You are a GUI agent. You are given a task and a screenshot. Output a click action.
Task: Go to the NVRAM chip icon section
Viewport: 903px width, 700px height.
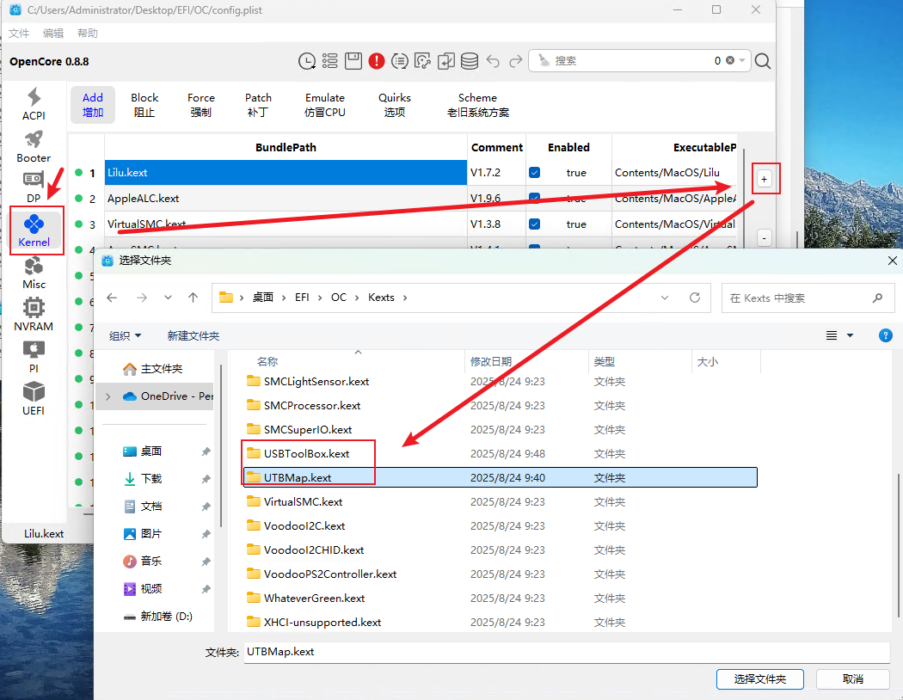pos(34,315)
